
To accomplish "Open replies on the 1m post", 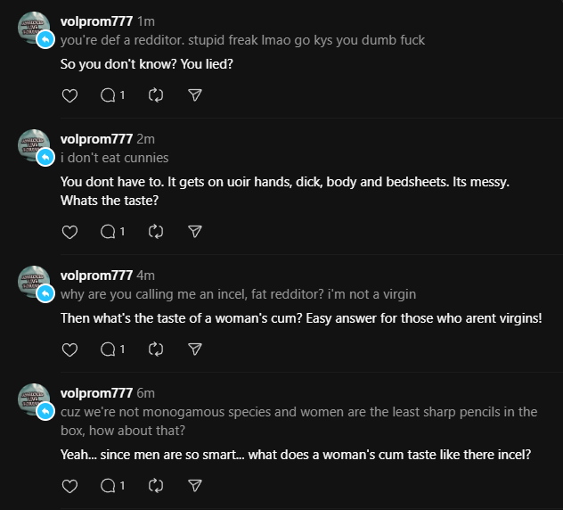I will click(109, 95).
